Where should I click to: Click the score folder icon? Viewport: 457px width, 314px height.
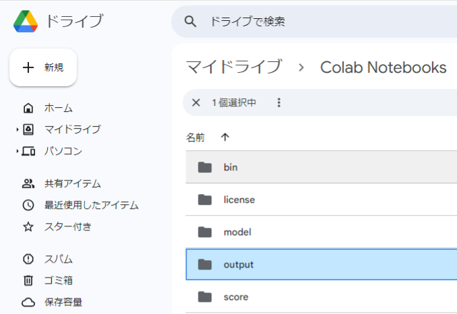[x=205, y=296]
